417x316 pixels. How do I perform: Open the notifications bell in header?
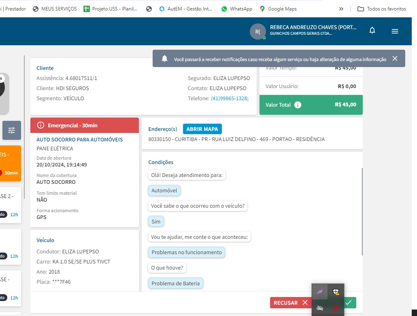(x=372, y=31)
